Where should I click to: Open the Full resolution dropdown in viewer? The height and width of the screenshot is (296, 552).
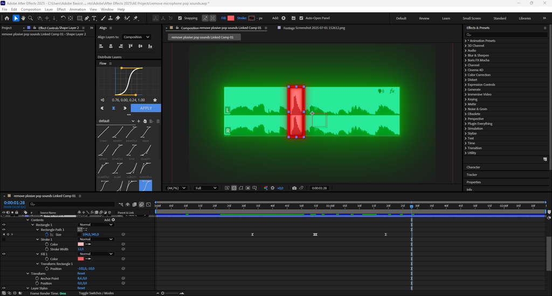(x=206, y=188)
